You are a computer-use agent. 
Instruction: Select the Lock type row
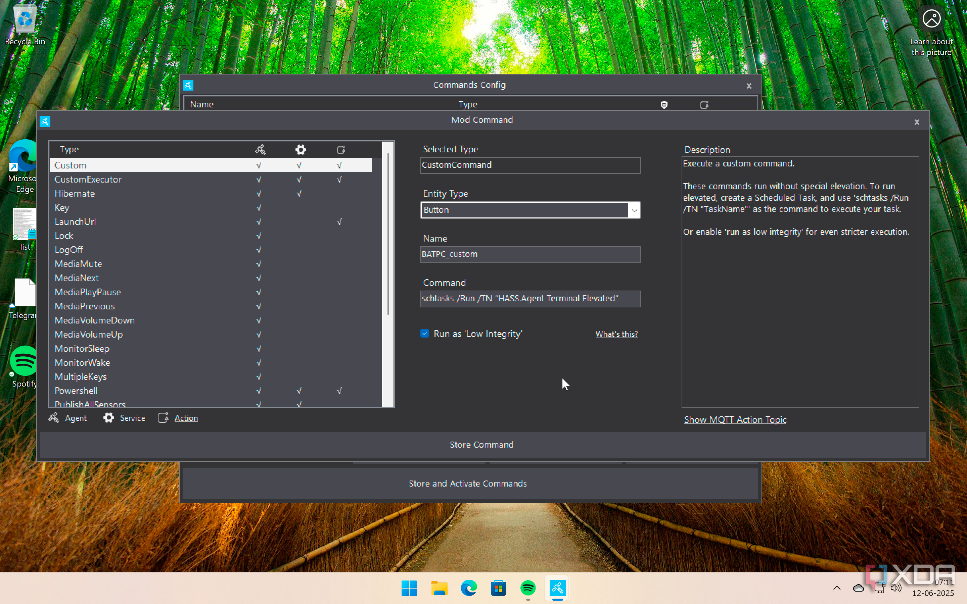coord(211,236)
